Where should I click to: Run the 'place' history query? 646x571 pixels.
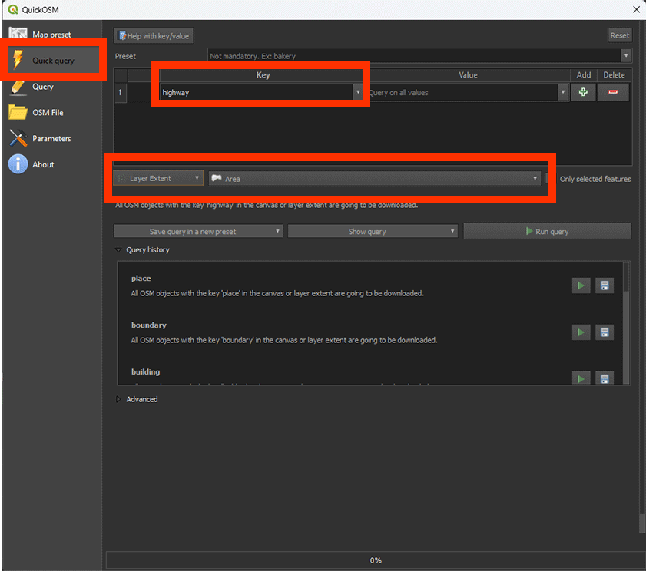tap(581, 285)
